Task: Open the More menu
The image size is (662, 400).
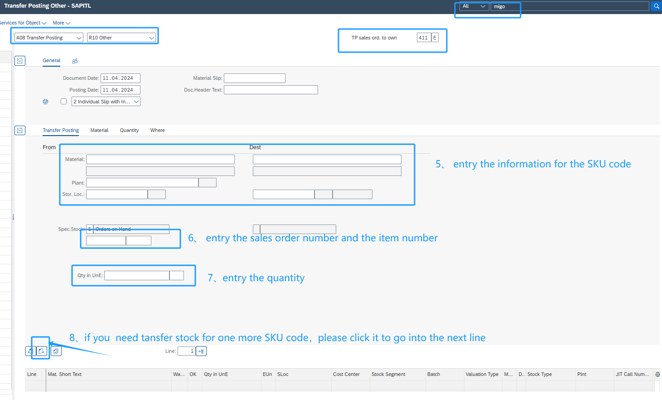Action: point(61,23)
